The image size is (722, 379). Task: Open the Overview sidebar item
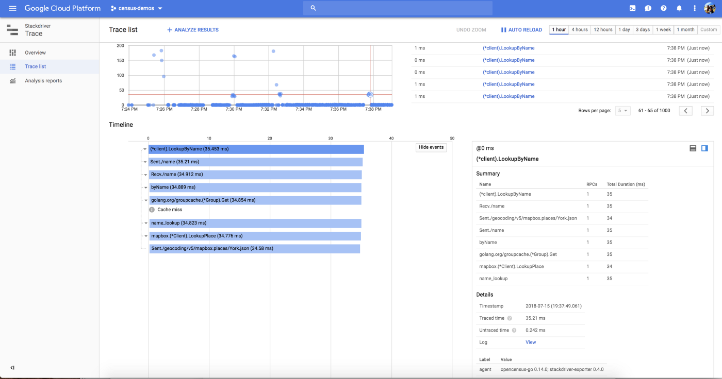pos(35,53)
